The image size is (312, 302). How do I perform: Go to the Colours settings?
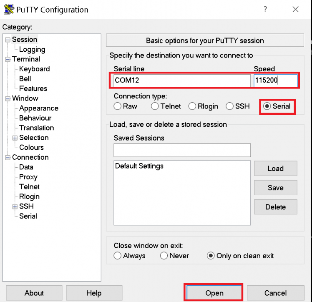(31, 147)
